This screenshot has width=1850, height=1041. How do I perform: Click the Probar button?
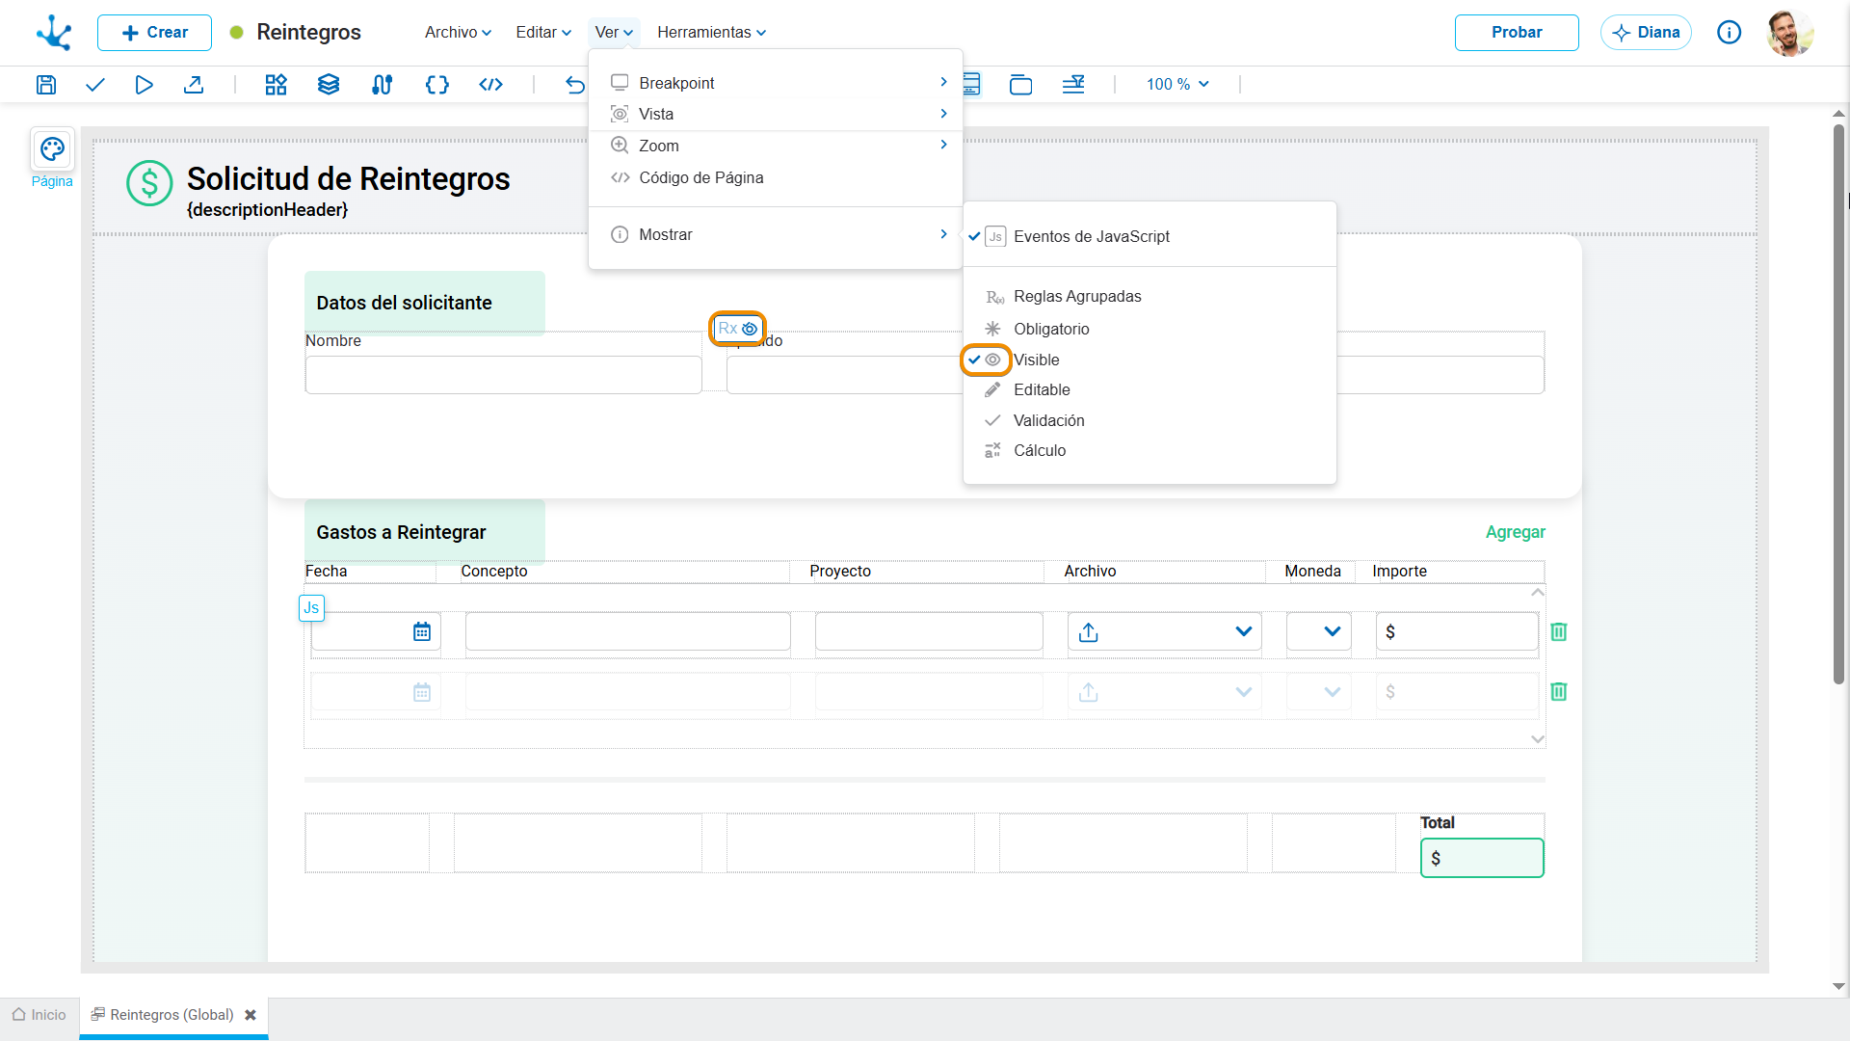click(x=1517, y=32)
